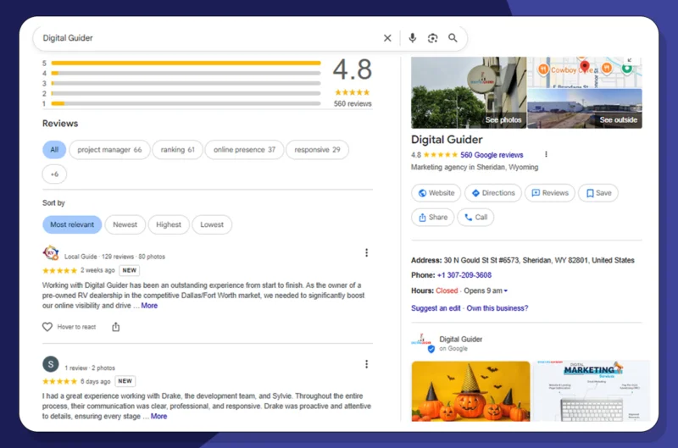Sort reviews by Newest
The width and height of the screenshot is (678, 448).
[x=125, y=224]
